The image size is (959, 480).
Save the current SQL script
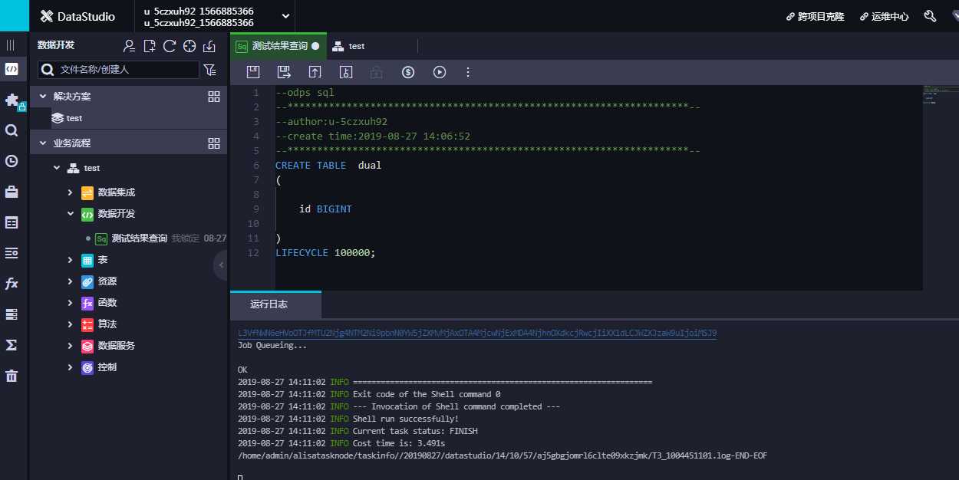[253, 72]
